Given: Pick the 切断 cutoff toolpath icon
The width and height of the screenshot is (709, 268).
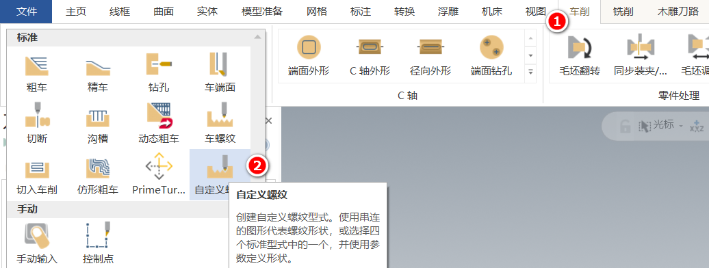Looking at the screenshot, I should click(37, 123).
